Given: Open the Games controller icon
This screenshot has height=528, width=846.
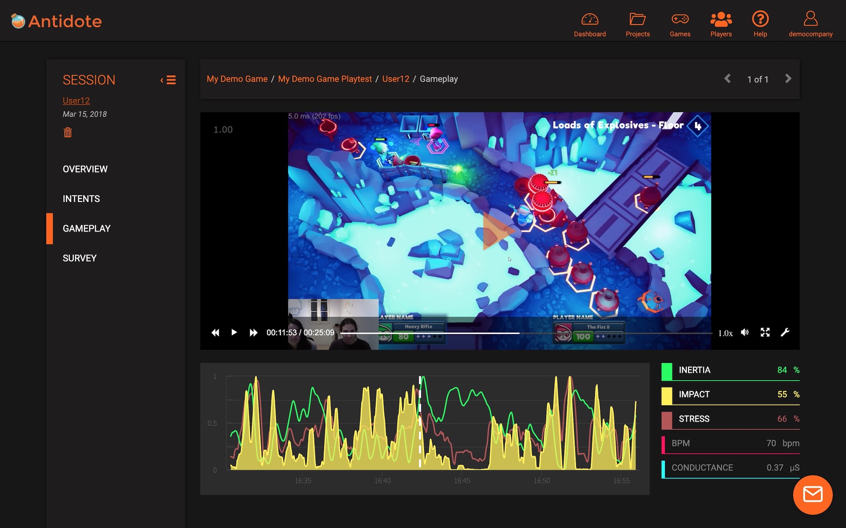Looking at the screenshot, I should 680,19.
